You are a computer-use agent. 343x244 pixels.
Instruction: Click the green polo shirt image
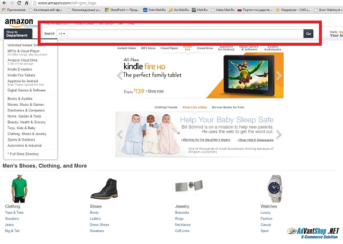click(x=19, y=189)
